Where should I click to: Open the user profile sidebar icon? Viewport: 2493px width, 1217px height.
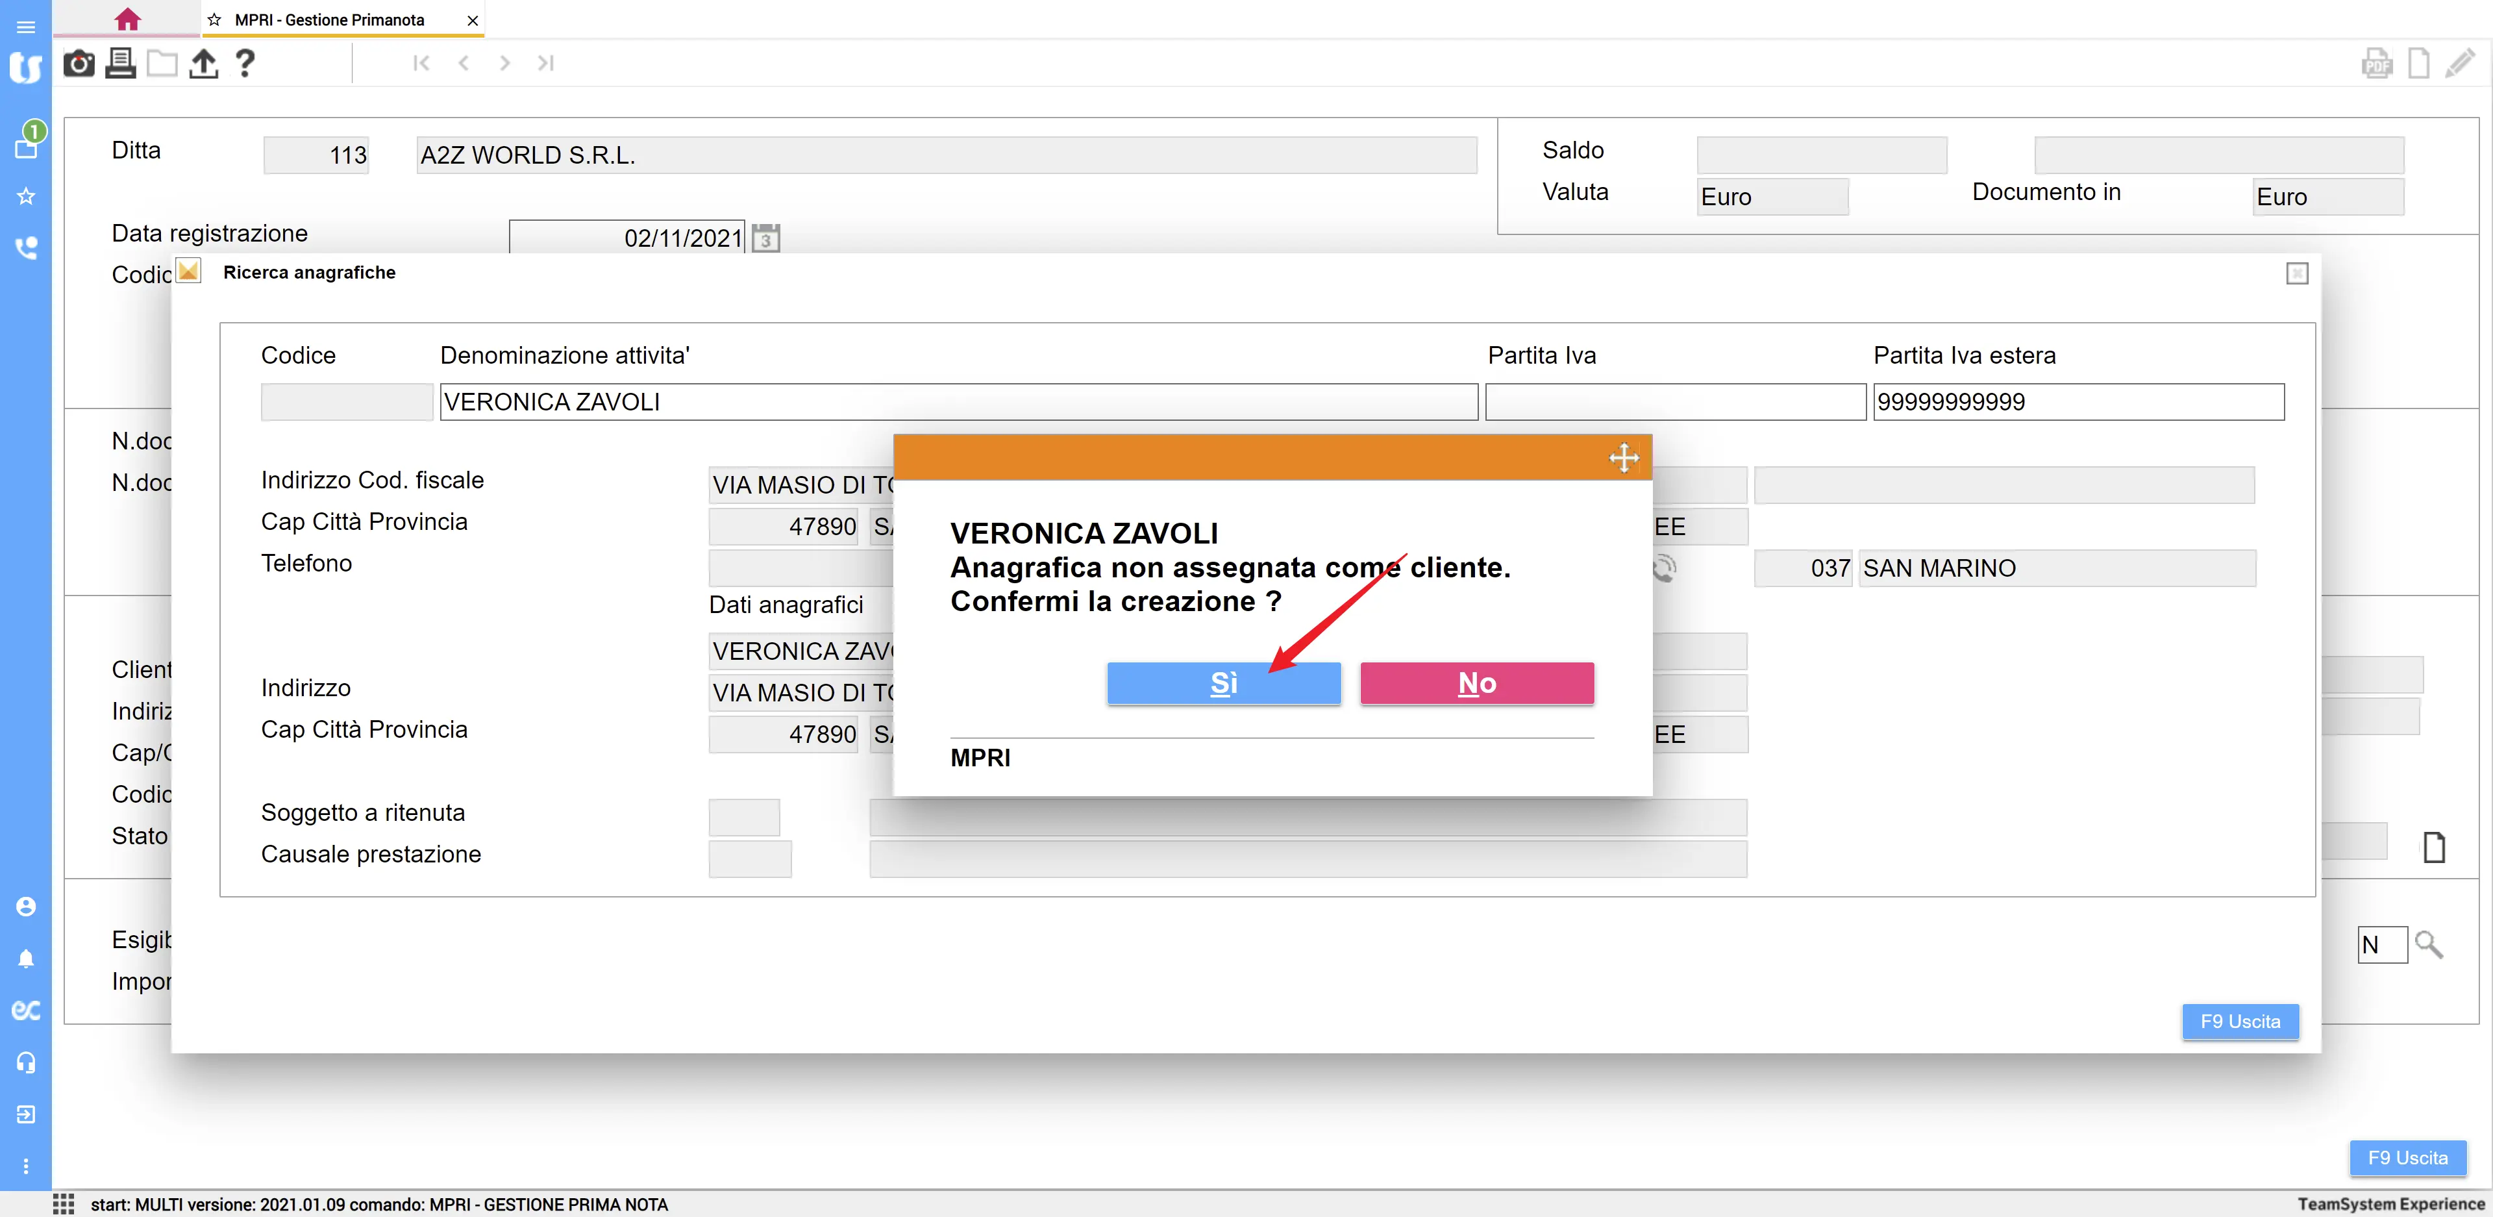click(26, 906)
